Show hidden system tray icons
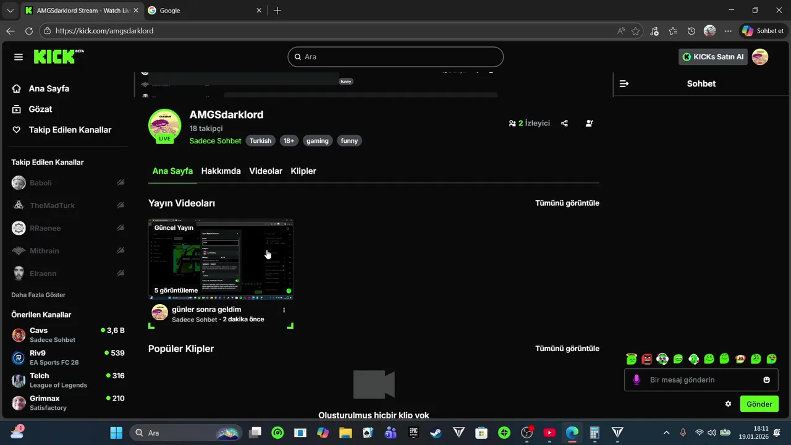The image size is (791, 445). pyautogui.click(x=666, y=433)
